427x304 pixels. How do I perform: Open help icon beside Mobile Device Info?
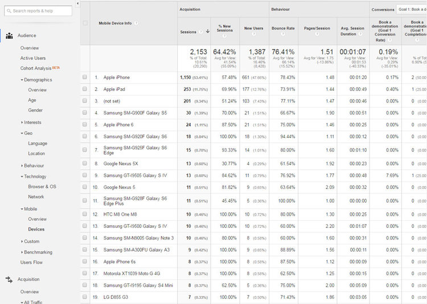[x=136, y=23]
